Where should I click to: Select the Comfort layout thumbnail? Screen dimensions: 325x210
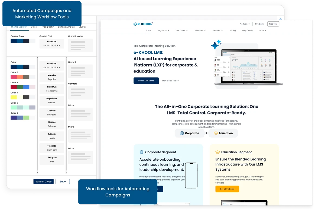(81, 93)
